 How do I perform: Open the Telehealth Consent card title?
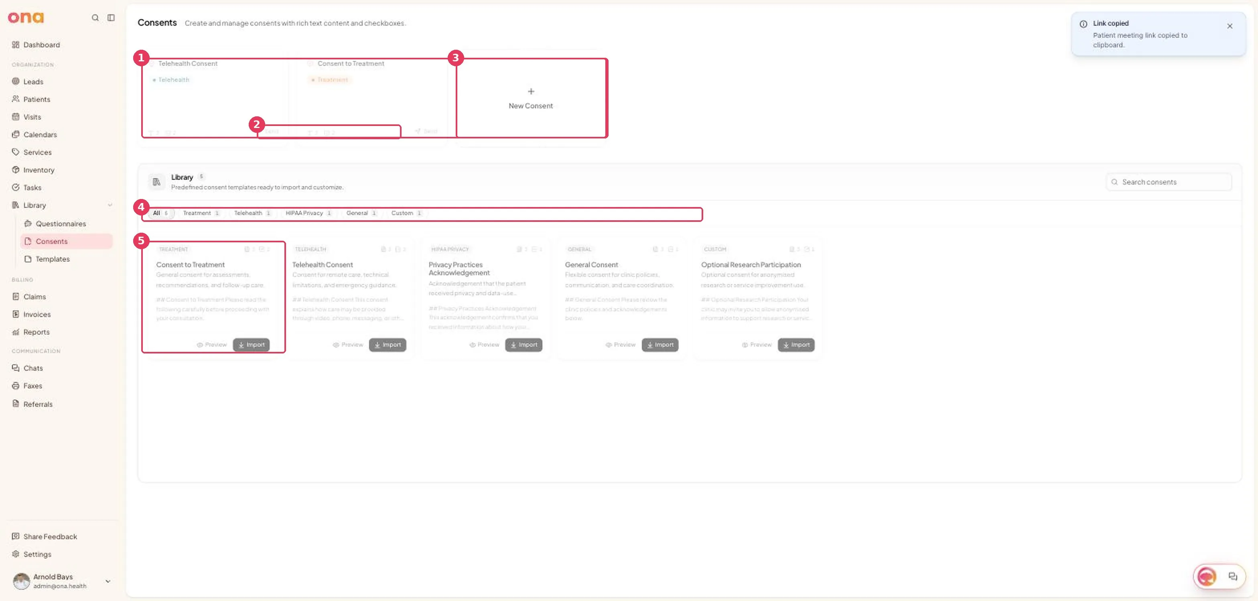point(188,63)
